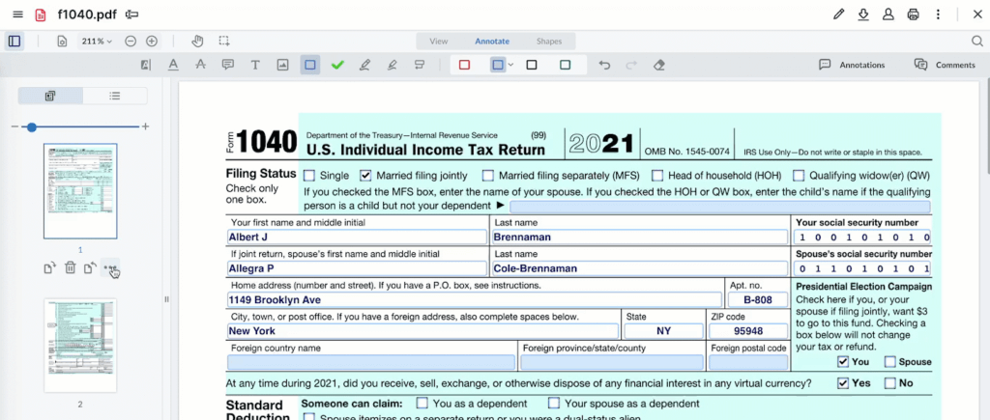Viewport: 990px width, 420px height.
Task: Switch to the View tab
Action: pyautogui.click(x=439, y=41)
